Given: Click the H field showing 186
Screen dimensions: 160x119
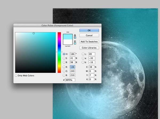Looking at the screenshot, I should (72, 54).
